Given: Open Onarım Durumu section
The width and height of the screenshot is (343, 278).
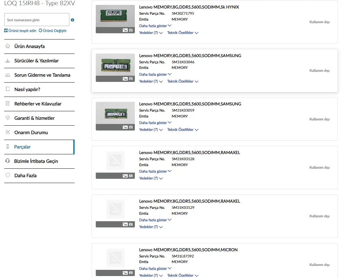Looking at the screenshot, I should coord(39,132).
